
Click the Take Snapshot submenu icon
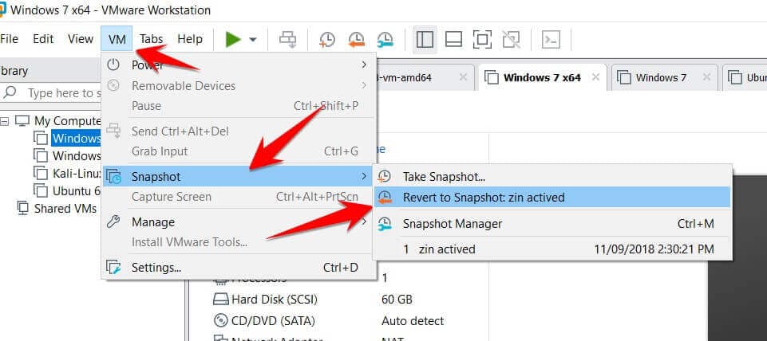pyautogui.click(x=385, y=176)
